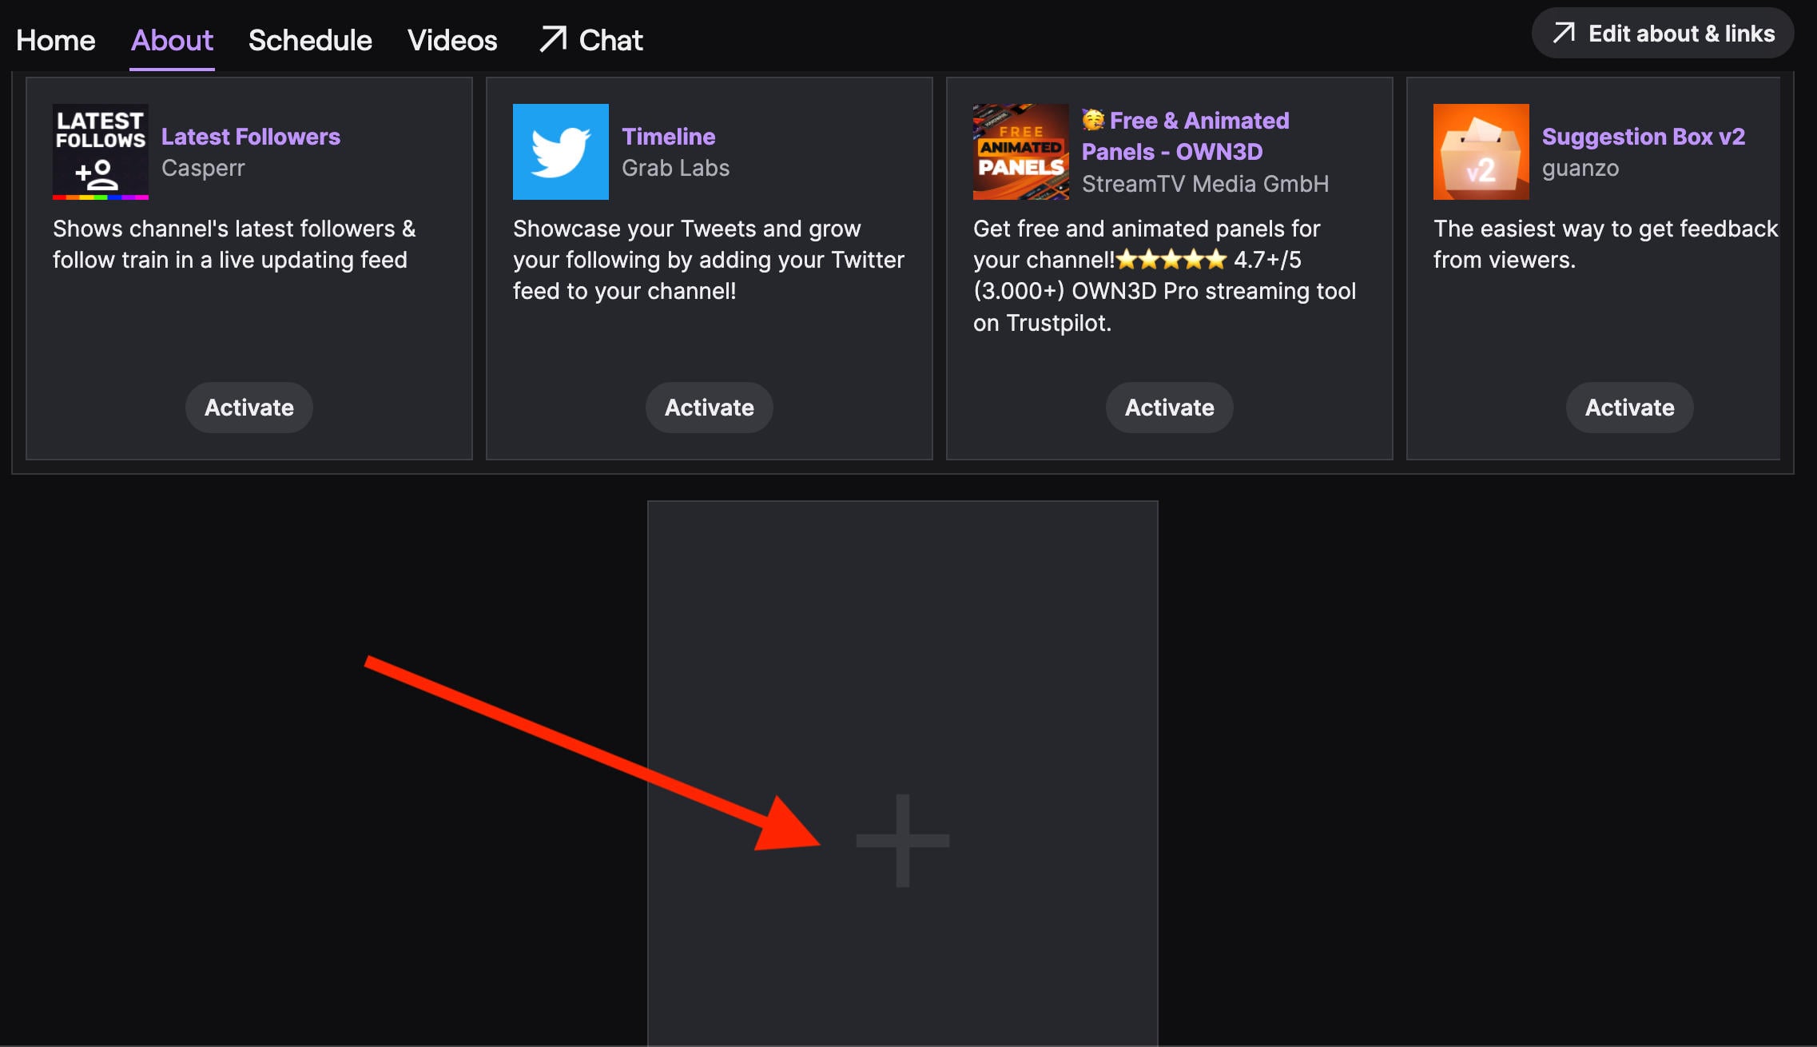Switch to the Schedule tab
This screenshot has width=1817, height=1047.
[x=310, y=40]
